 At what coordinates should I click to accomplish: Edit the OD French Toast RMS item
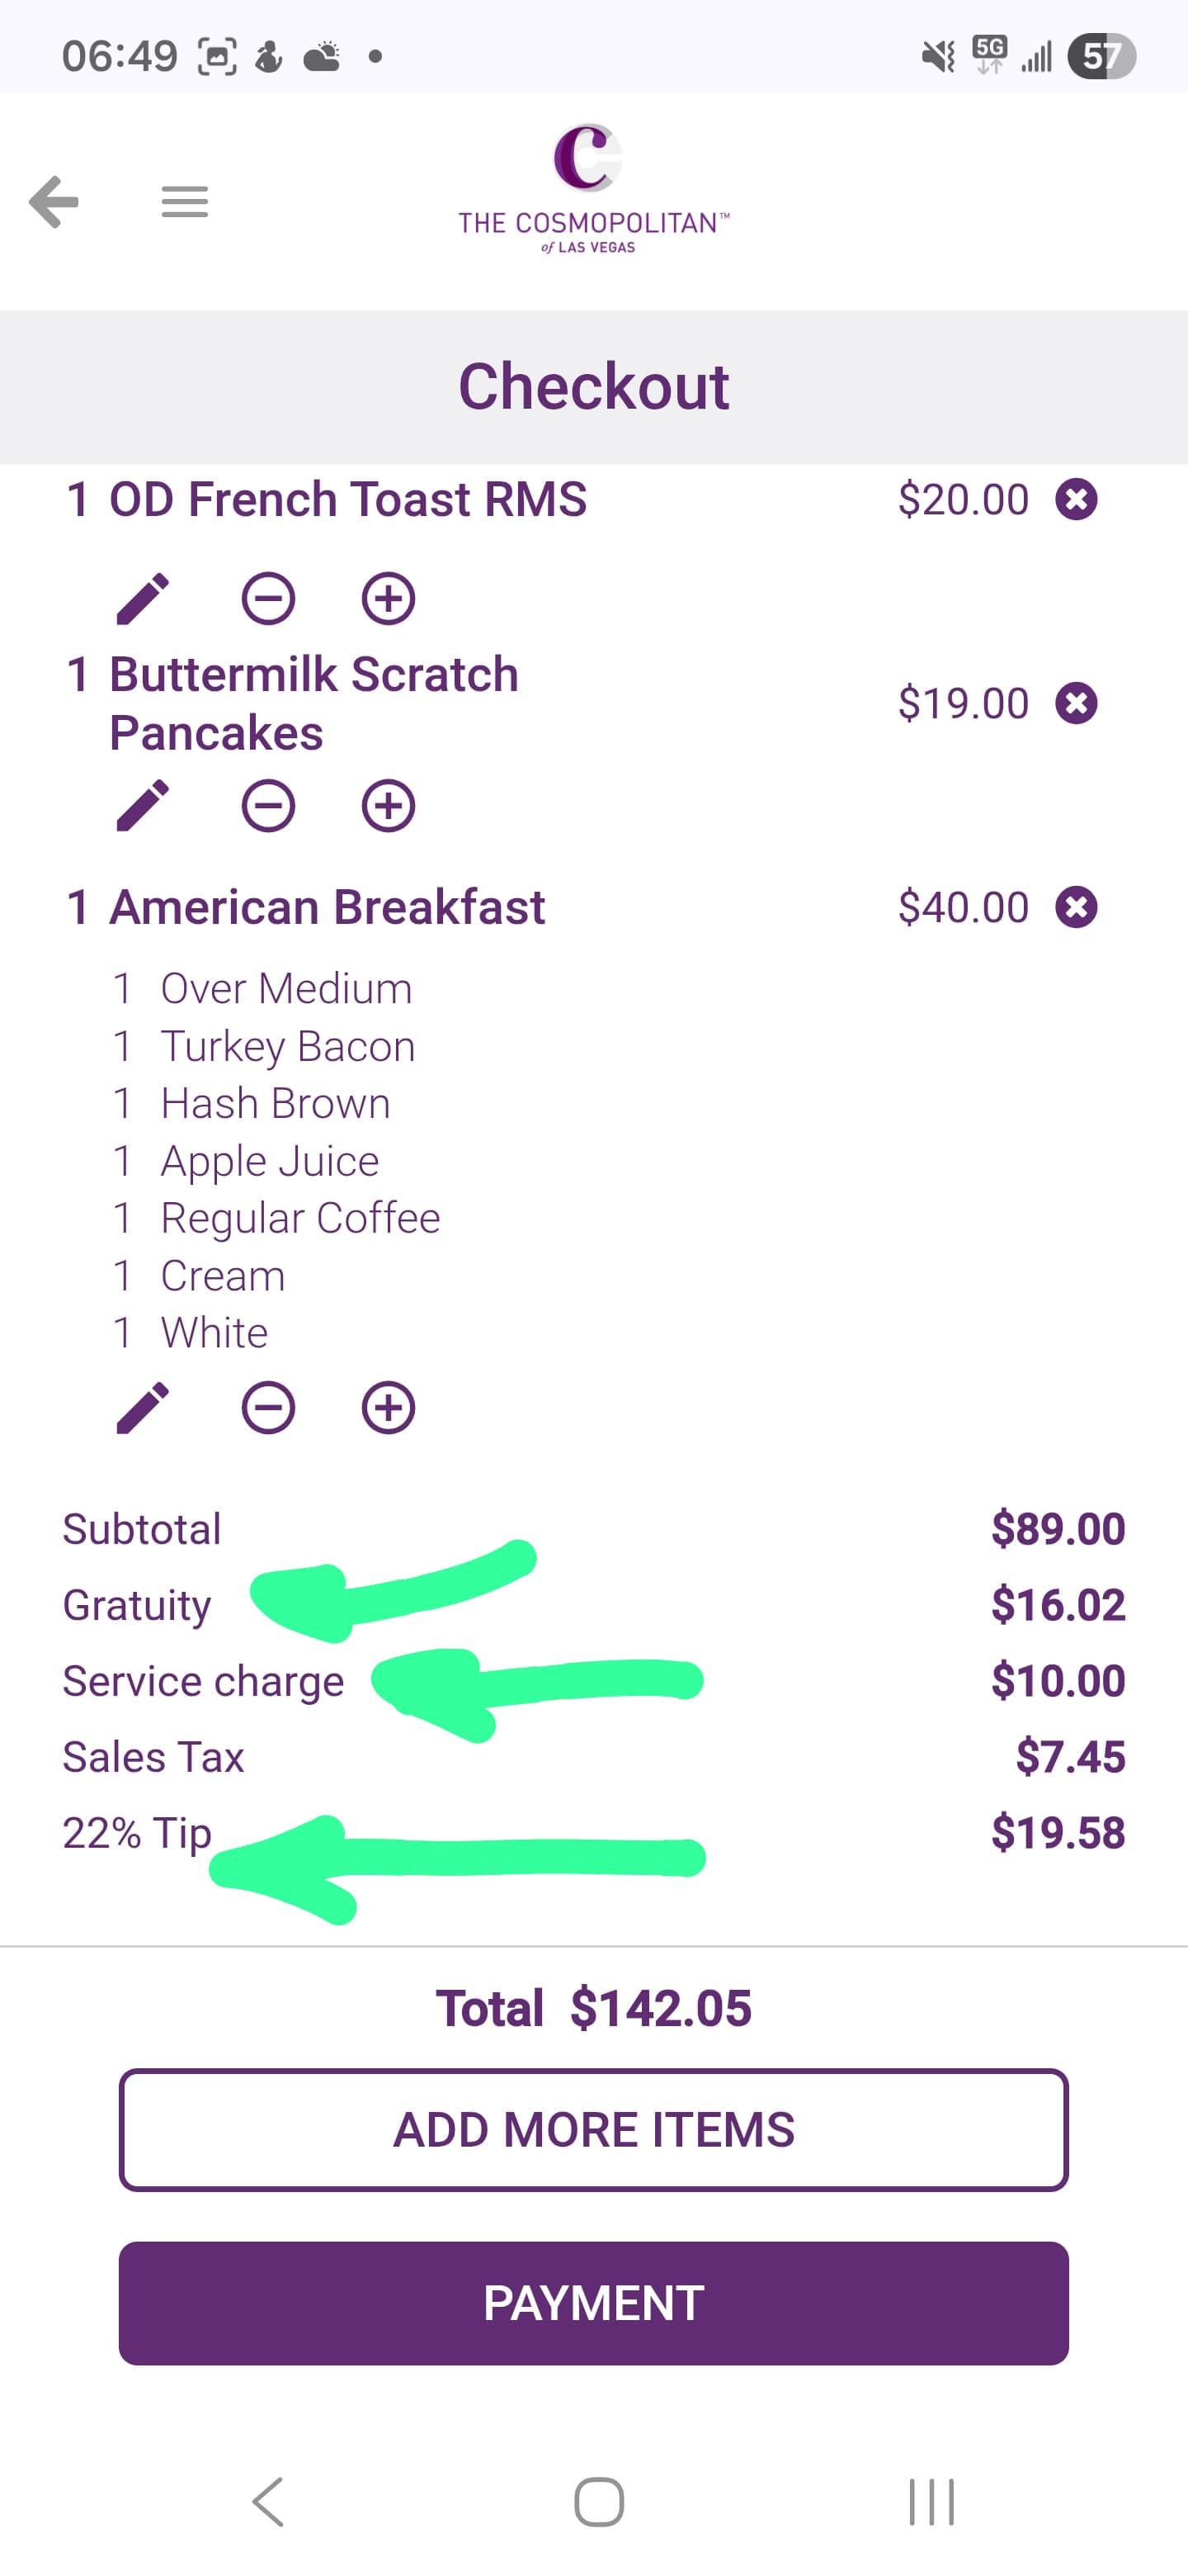pyautogui.click(x=143, y=599)
